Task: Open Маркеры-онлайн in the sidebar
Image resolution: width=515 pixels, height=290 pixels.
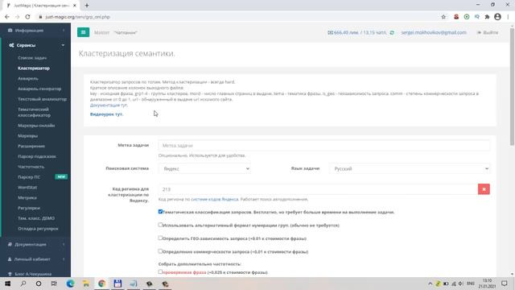Action: (36, 126)
